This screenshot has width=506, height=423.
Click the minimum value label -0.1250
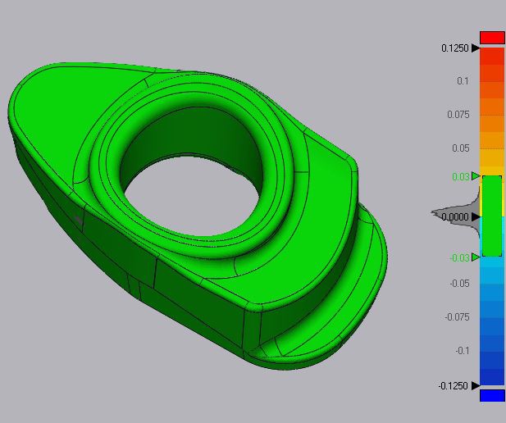tap(454, 385)
